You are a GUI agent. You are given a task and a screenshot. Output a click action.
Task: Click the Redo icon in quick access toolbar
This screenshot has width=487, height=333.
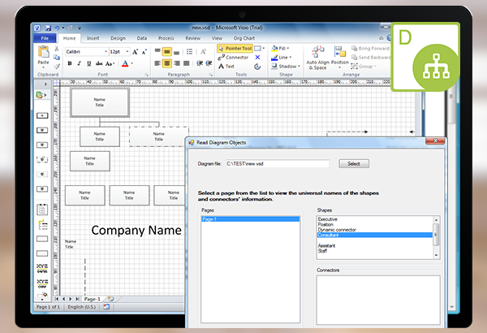pos(71,28)
